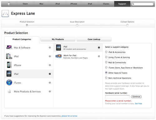Click the iPod label in categories list
The image size is (156, 120).
pyautogui.click(x=16, y=56)
